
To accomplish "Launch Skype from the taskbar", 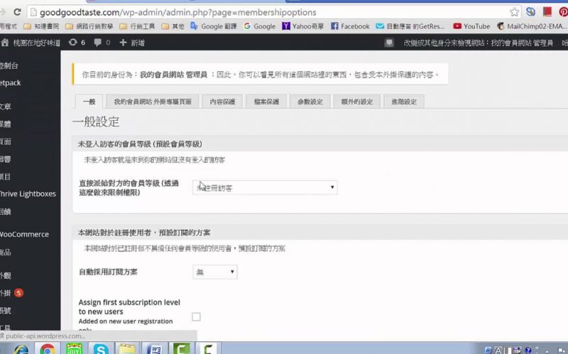I will [100, 348].
